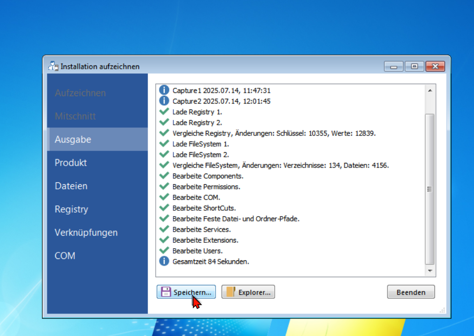
Task: Click the Beenden button
Action: click(411, 292)
